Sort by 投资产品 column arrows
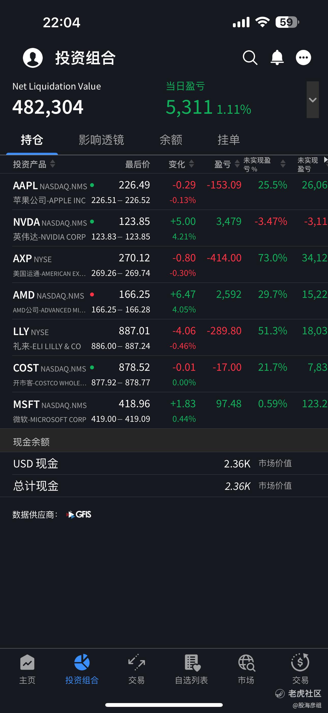Image resolution: width=328 pixels, height=713 pixels. [53, 164]
